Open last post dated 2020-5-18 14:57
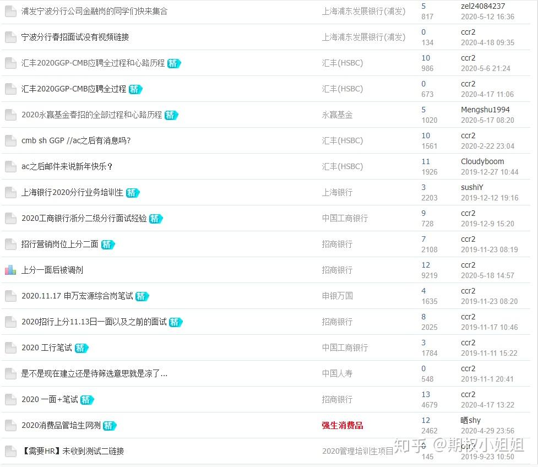Viewport: 538px width, 467px height. [487, 275]
